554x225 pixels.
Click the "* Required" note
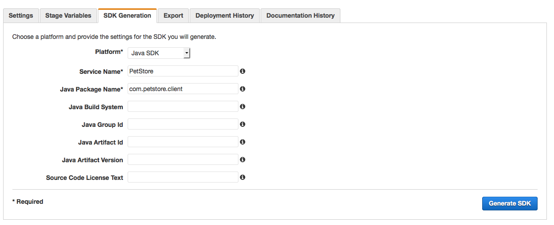[27, 202]
